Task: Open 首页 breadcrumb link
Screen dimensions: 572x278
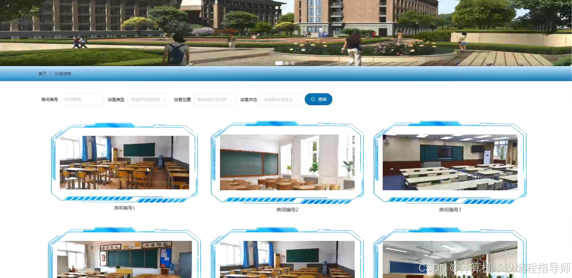Action: (43, 73)
